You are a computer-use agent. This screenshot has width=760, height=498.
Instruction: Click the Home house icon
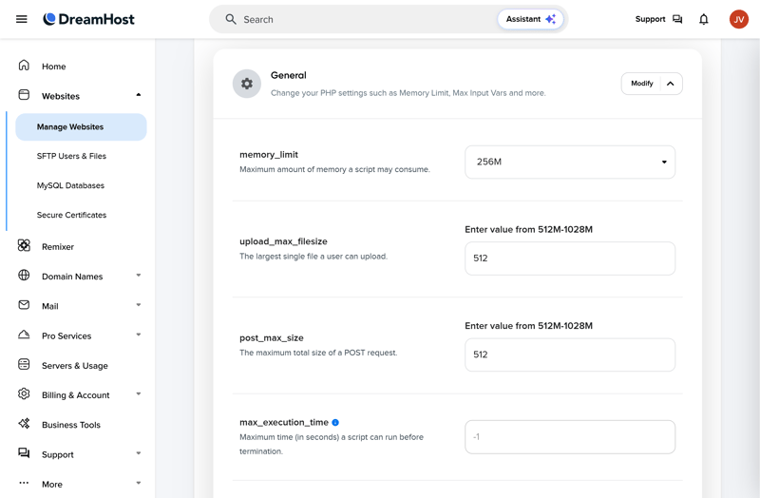(24, 66)
